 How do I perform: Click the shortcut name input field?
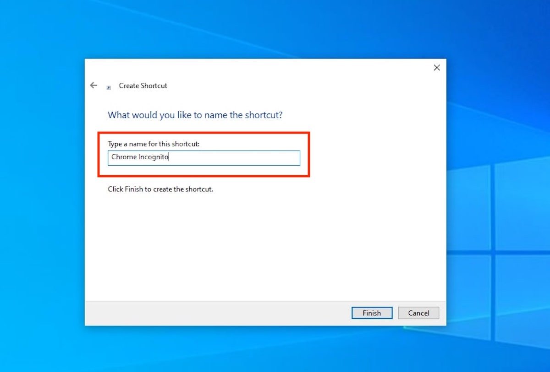pyautogui.click(x=204, y=158)
